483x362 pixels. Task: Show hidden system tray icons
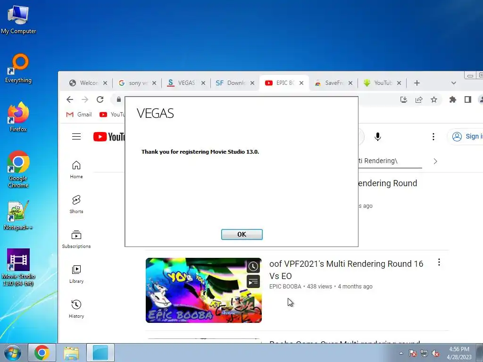coord(401,353)
